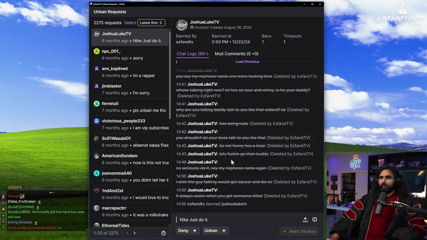Click Next: Finalize button
Image resolution: width=427 pixels, height=240 pixels.
click(x=299, y=231)
